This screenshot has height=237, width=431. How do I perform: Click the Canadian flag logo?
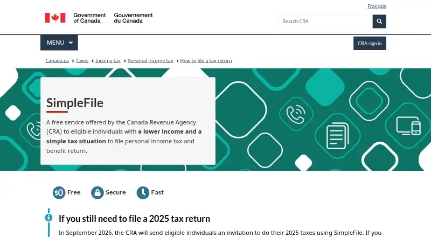[x=55, y=18]
